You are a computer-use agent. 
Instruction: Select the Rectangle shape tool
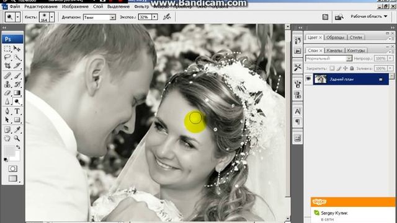coord(17,120)
